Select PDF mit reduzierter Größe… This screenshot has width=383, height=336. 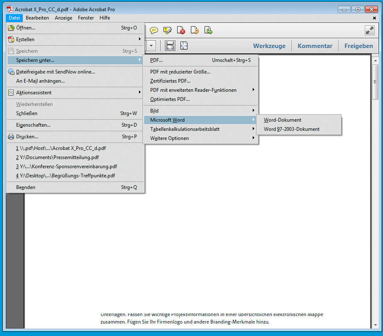200,72
